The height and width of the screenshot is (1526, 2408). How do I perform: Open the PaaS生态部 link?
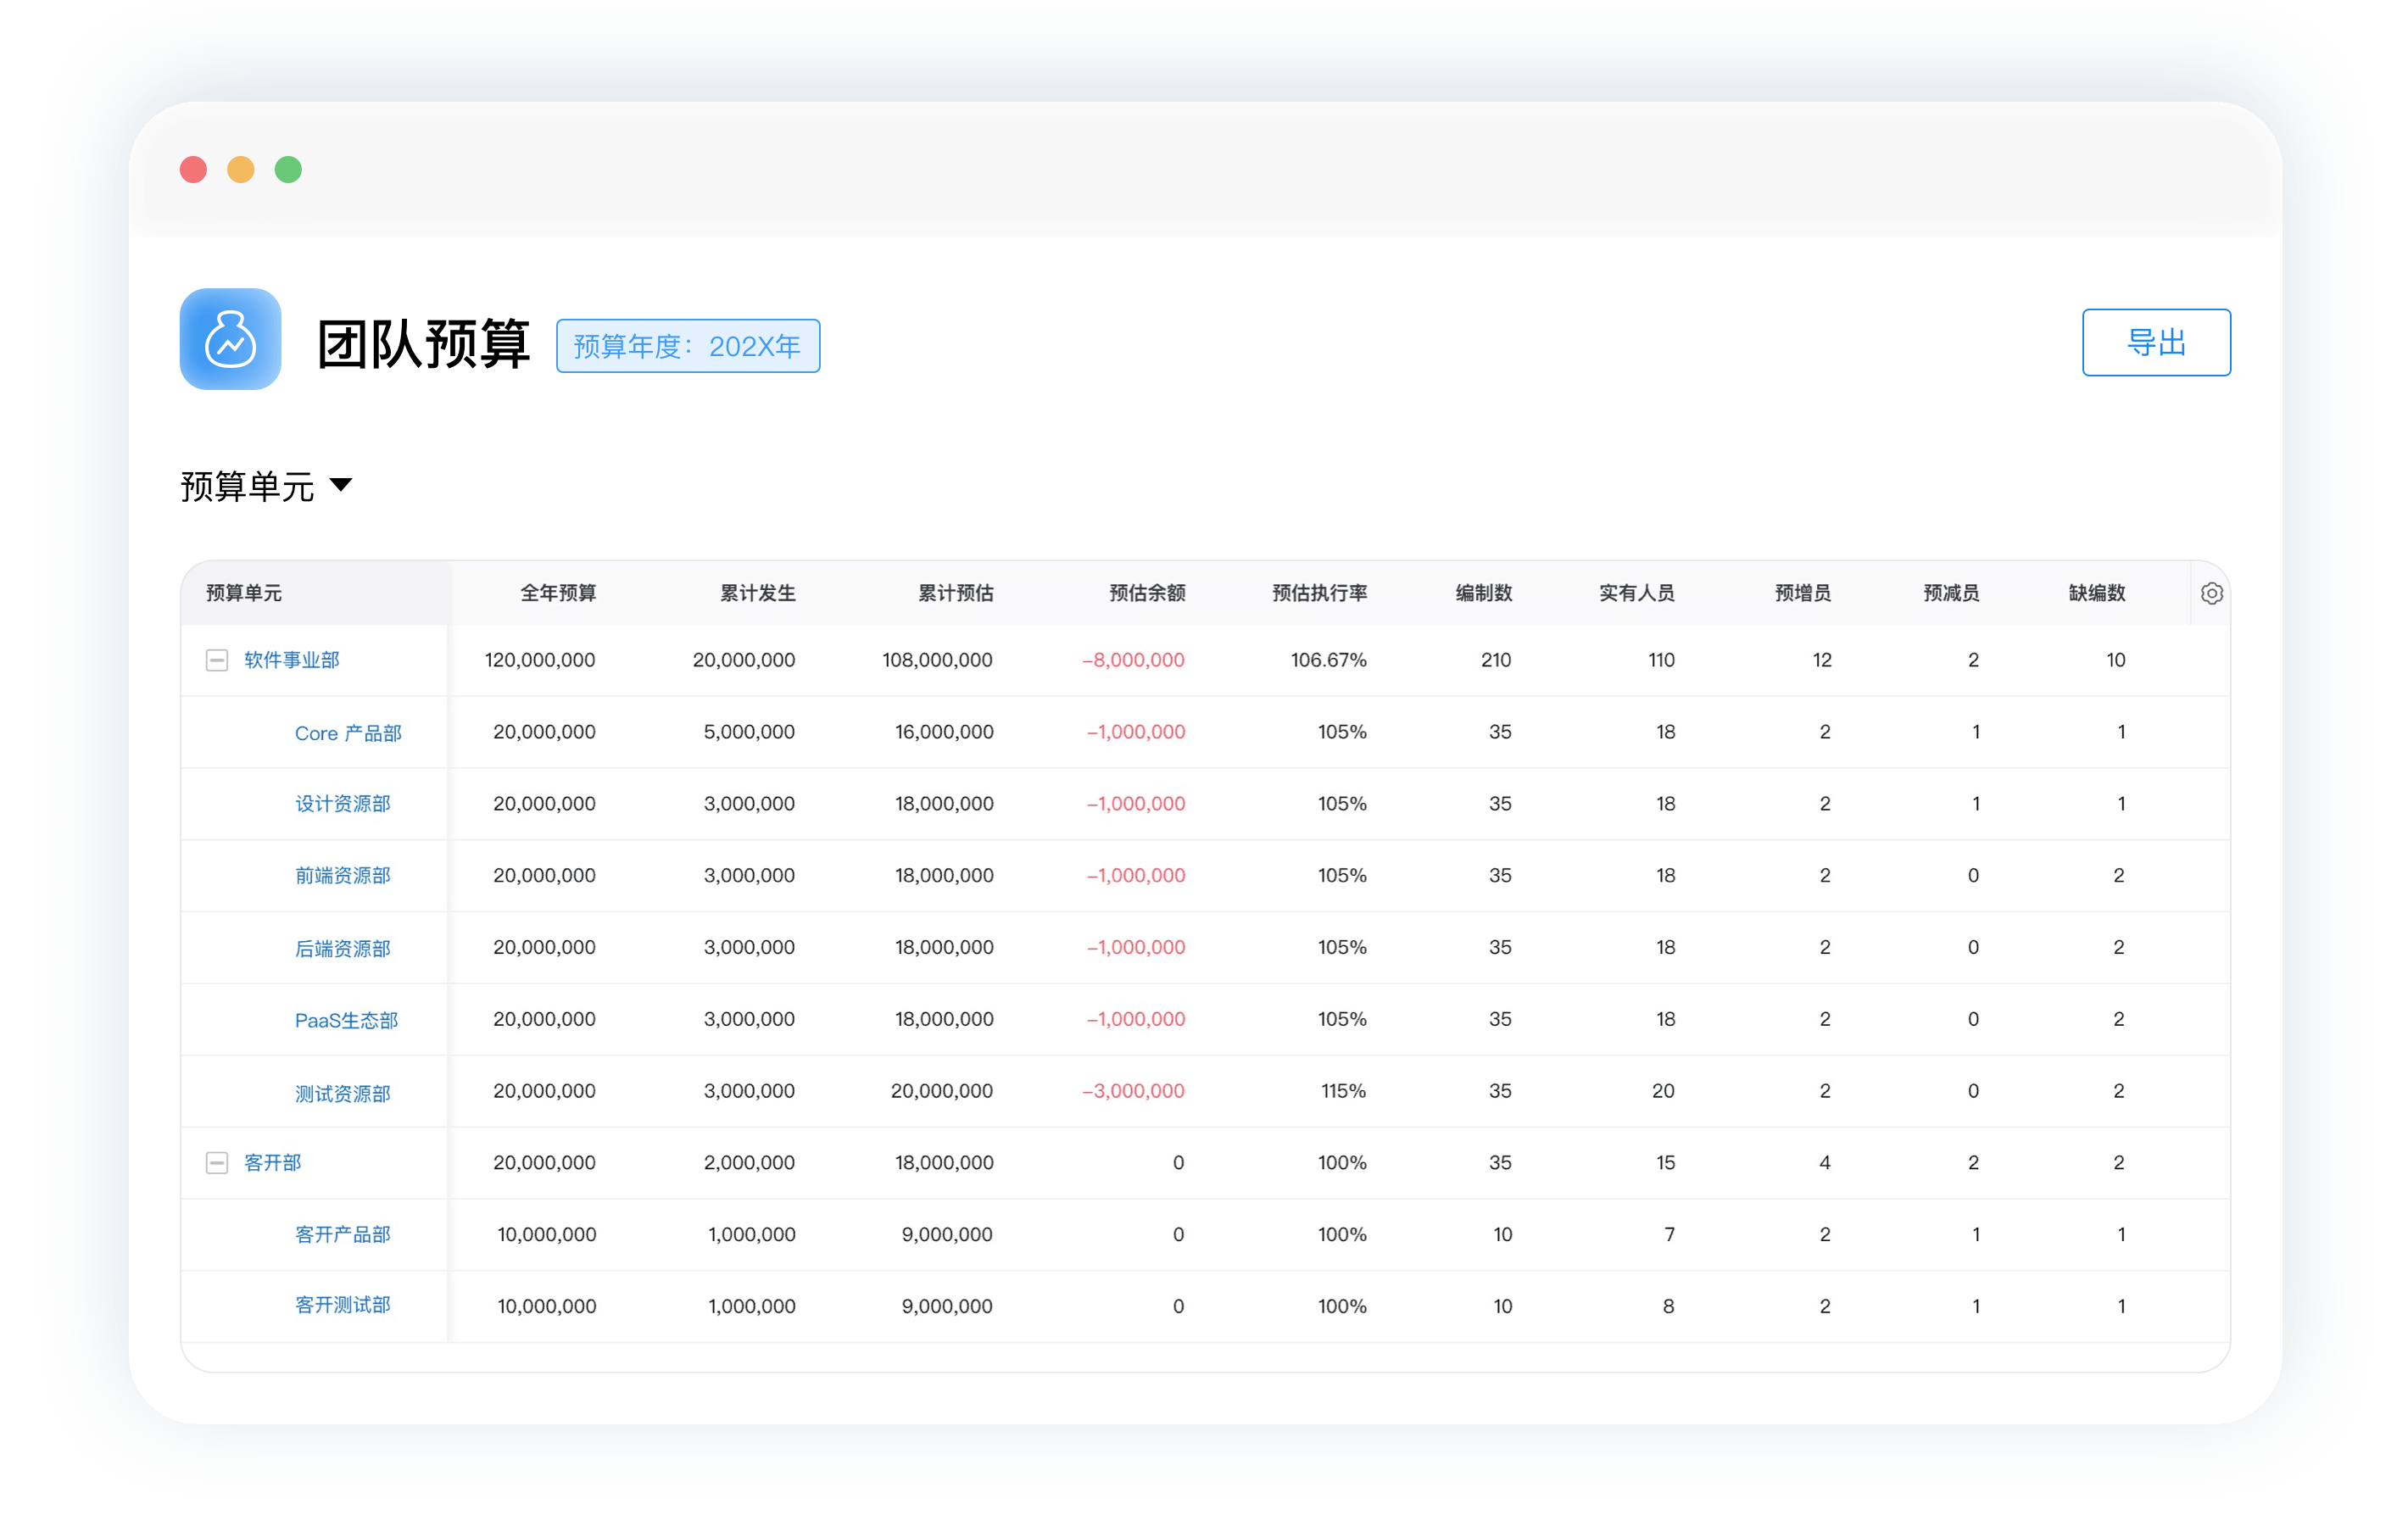346,1020
